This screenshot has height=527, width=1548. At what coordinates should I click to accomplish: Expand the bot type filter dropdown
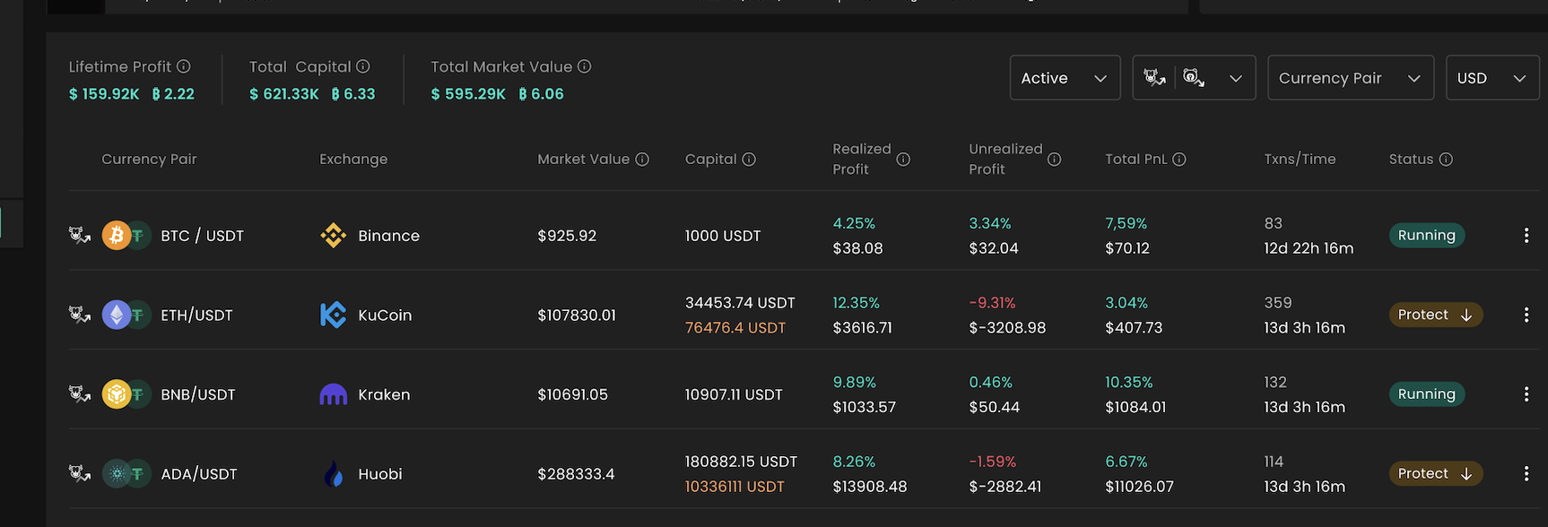(1194, 78)
